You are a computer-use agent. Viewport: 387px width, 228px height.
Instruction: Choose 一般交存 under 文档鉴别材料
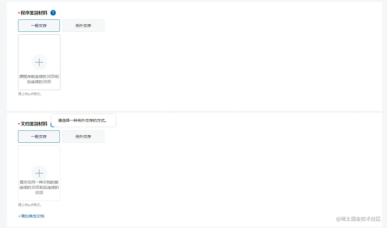39,137
